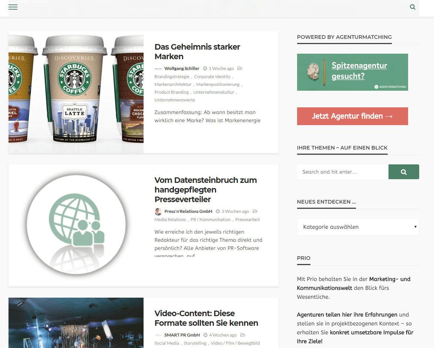Click 'POWERED BY AGENTURMATCHING' heading

[x=344, y=37]
